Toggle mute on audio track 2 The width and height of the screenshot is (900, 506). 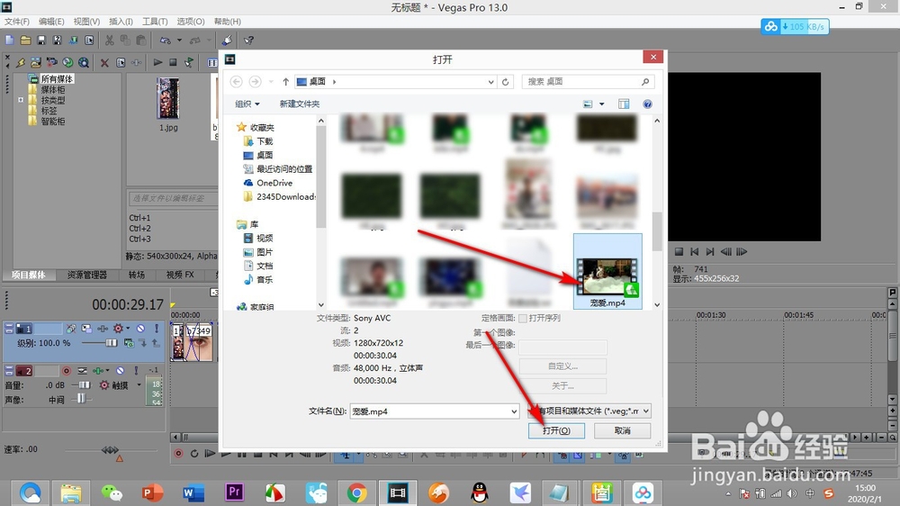(x=120, y=371)
